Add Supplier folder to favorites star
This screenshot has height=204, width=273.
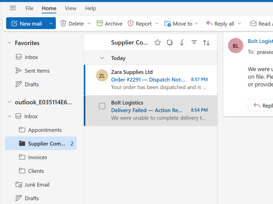(158, 42)
